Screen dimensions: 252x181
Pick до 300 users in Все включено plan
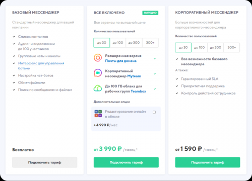(134, 43)
